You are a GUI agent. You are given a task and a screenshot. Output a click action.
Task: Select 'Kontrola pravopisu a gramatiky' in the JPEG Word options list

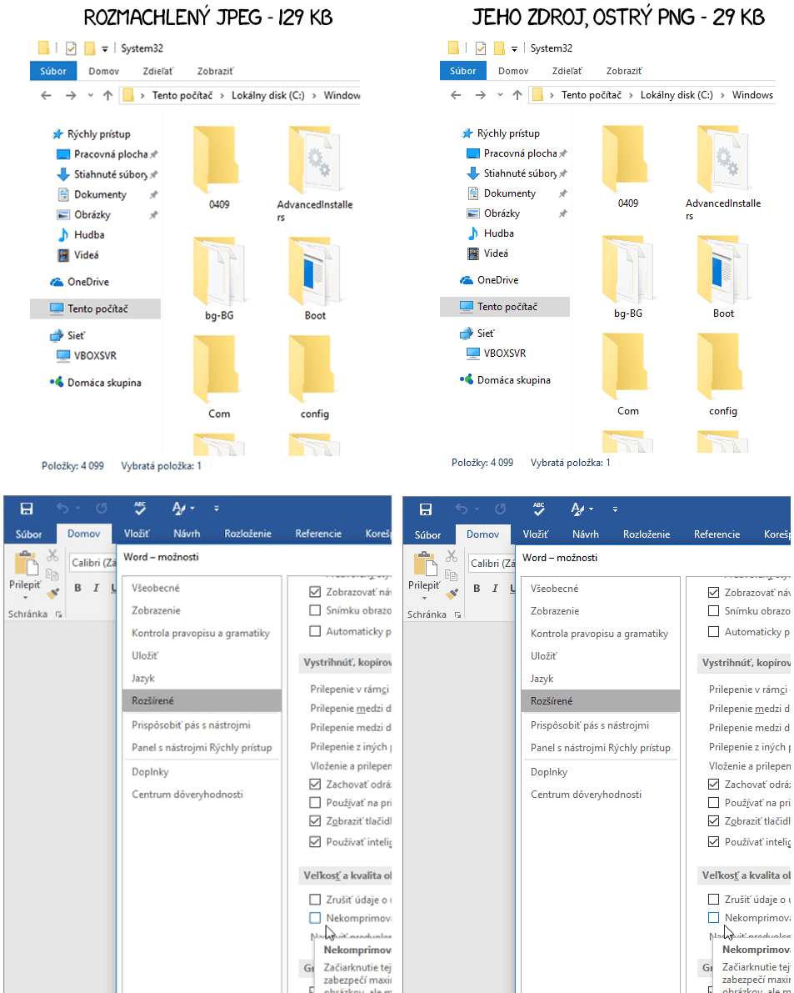point(200,634)
